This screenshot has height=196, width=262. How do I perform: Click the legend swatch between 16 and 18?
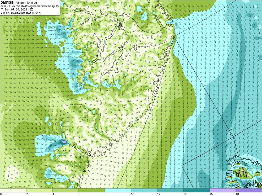222,190
